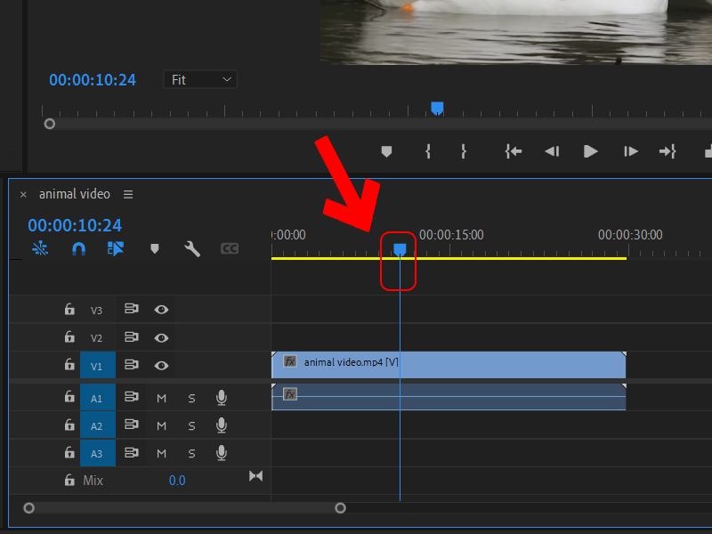The height and width of the screenshot is (534, 712).
Task: Open the Fit zoom level dropdown
Action: (201, 80)
